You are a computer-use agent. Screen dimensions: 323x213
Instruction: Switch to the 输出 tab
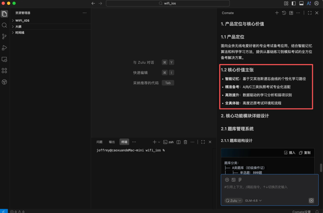coord(111,142)
